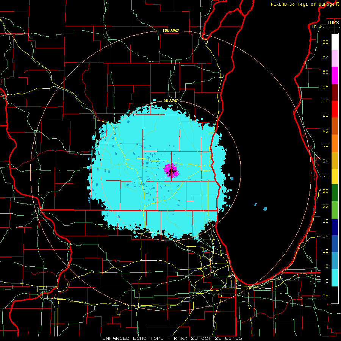The width and height of the screenshot is (341, 341).
Task: Click the 6 legend value
Action: [327, 266]
